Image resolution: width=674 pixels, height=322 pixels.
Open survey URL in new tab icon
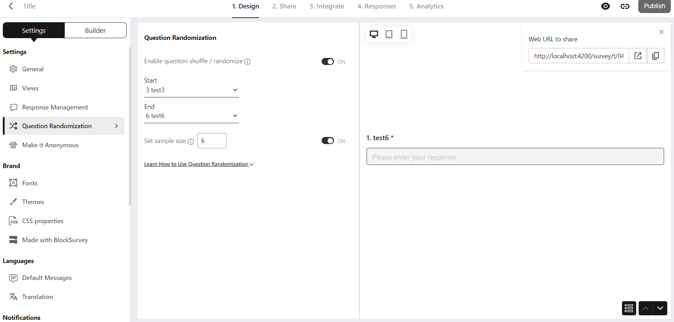pos(638,56)
